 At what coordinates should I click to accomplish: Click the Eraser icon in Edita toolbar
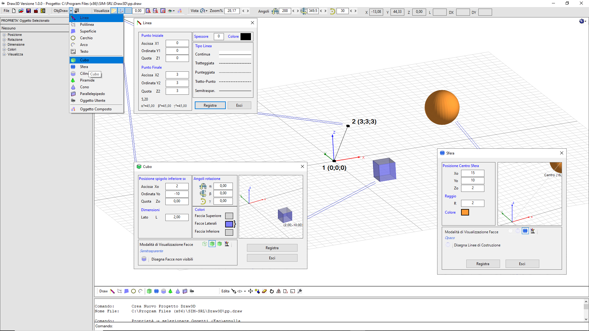point(264,291)
